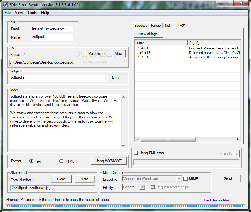Screen dimensions: 251x212
Task: Enable the Using EML email checkbox
Action: click(x=136, y=153)
